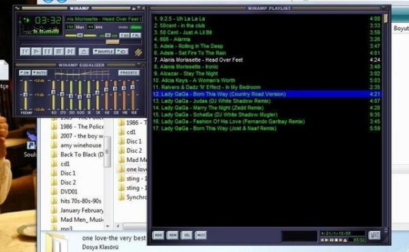Click mini eject button in playlist window
This screenshot has width=409, height=252.
tap(346, 240)
